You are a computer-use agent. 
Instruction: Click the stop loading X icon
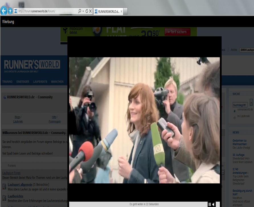[90, 11]
